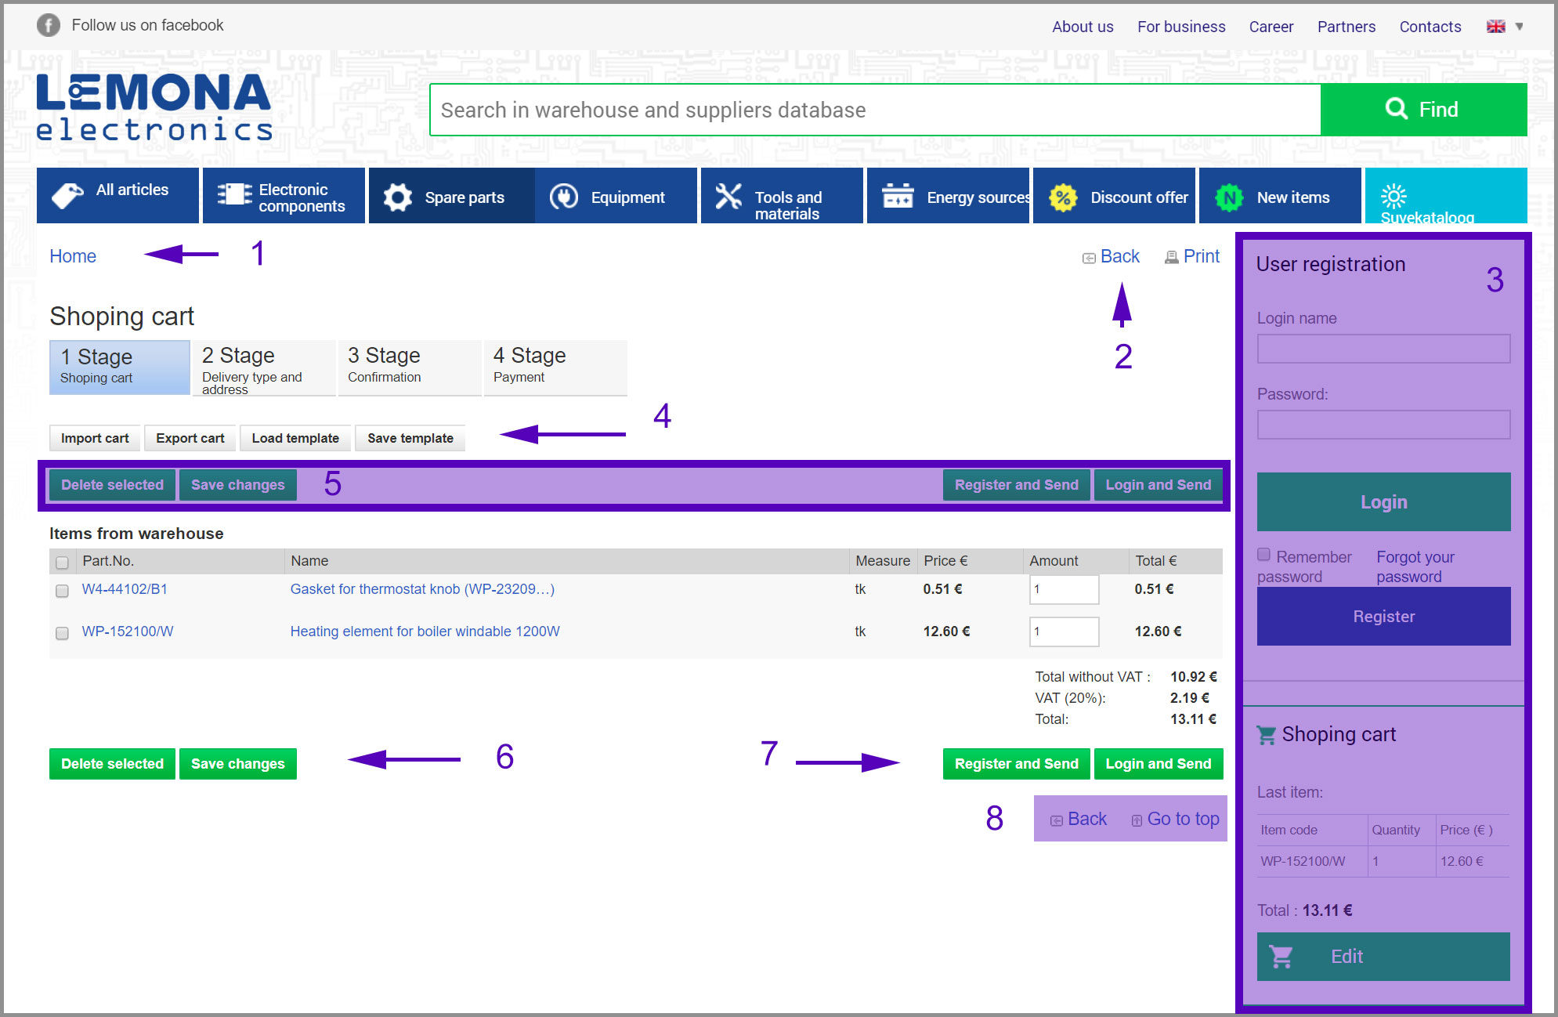
Task: Click the Lemona electronics logo
Action: (x=154, y=107)
